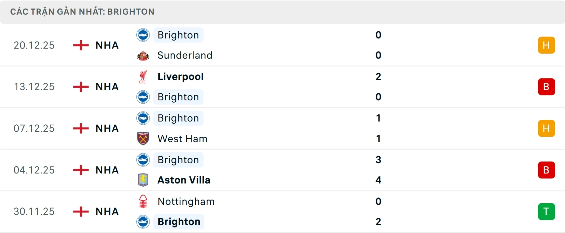This screenshot has width=565, height=233.
Task: Toggle the green T badge for Nottingham win
Action: click(546, 211)
